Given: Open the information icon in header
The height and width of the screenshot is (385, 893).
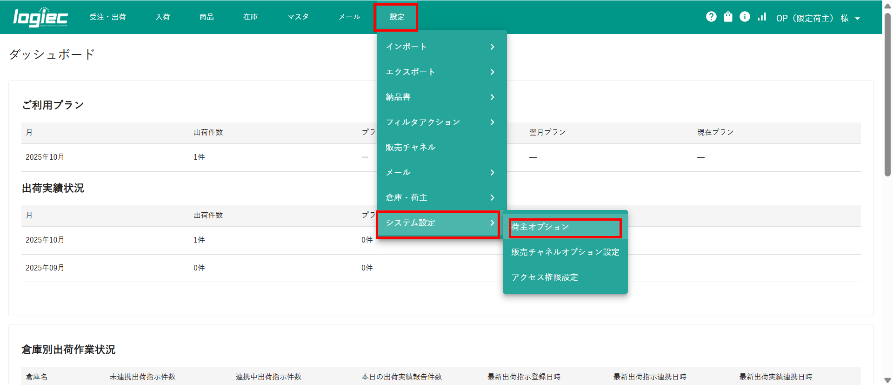Looking at the screenshot, I should 745,17.
